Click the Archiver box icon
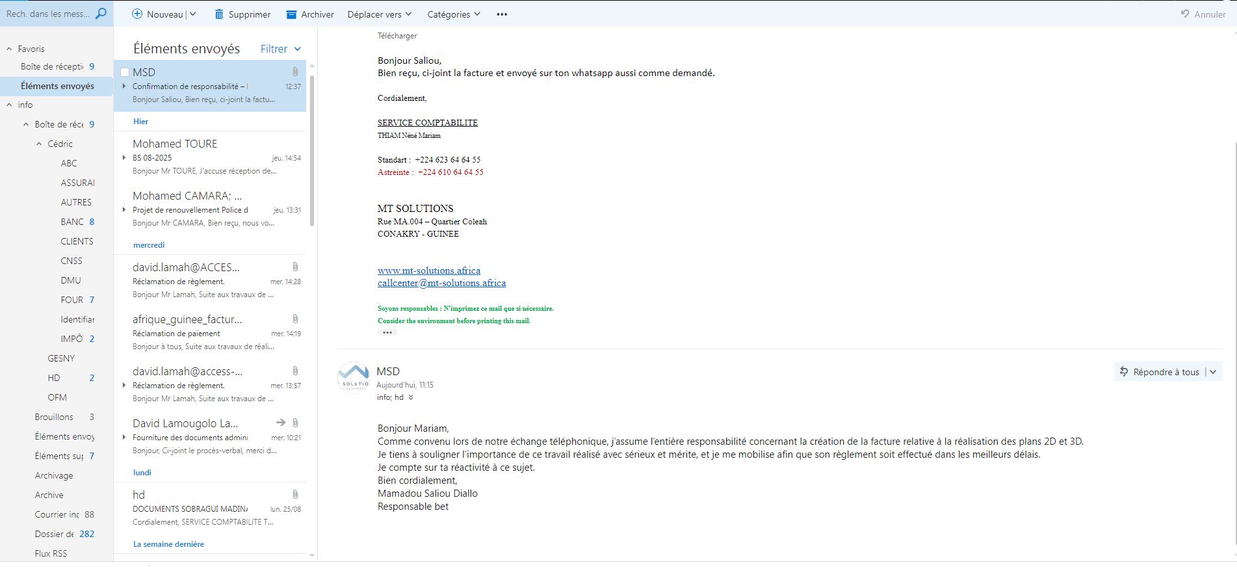 pos(291,14)
